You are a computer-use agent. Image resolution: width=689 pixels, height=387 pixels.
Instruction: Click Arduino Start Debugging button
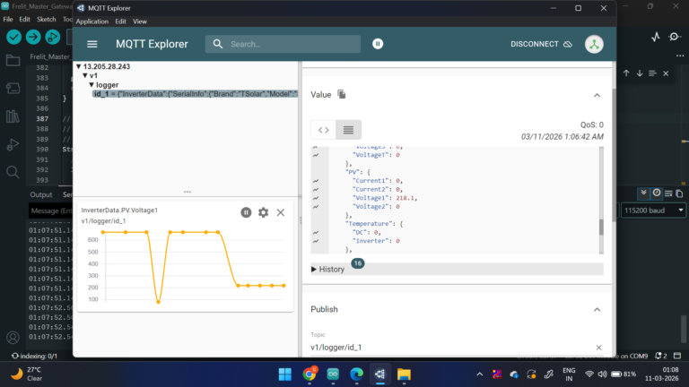tap(53, 38)
